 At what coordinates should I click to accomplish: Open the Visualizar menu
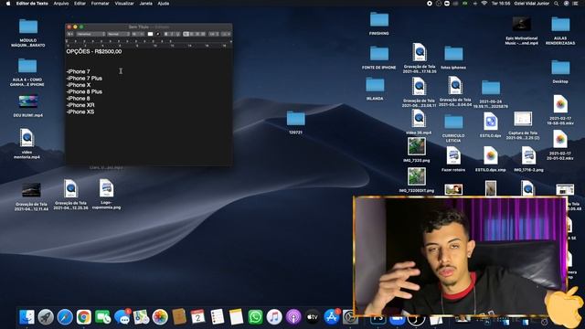(124, 4)
